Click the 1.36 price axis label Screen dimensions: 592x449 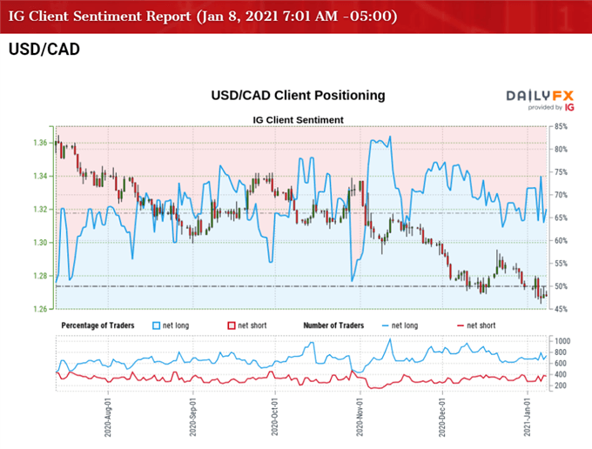pos(40,143)
